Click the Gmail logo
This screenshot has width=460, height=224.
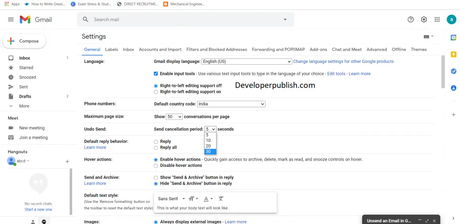tap(36, 19)
